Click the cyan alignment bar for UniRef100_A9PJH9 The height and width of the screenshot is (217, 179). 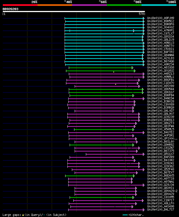tap(104, 18)
